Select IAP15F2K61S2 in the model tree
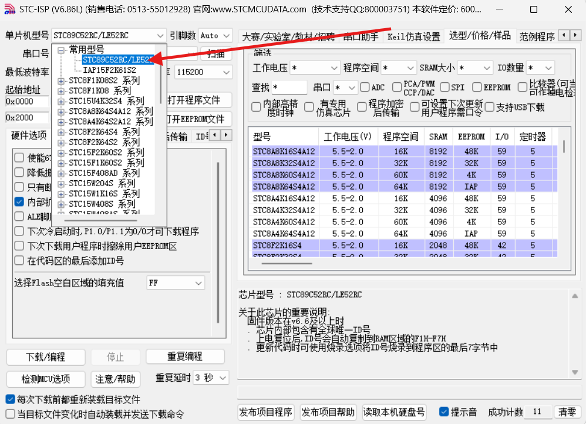This screenshot has height=424, width=586. [109, 70]
